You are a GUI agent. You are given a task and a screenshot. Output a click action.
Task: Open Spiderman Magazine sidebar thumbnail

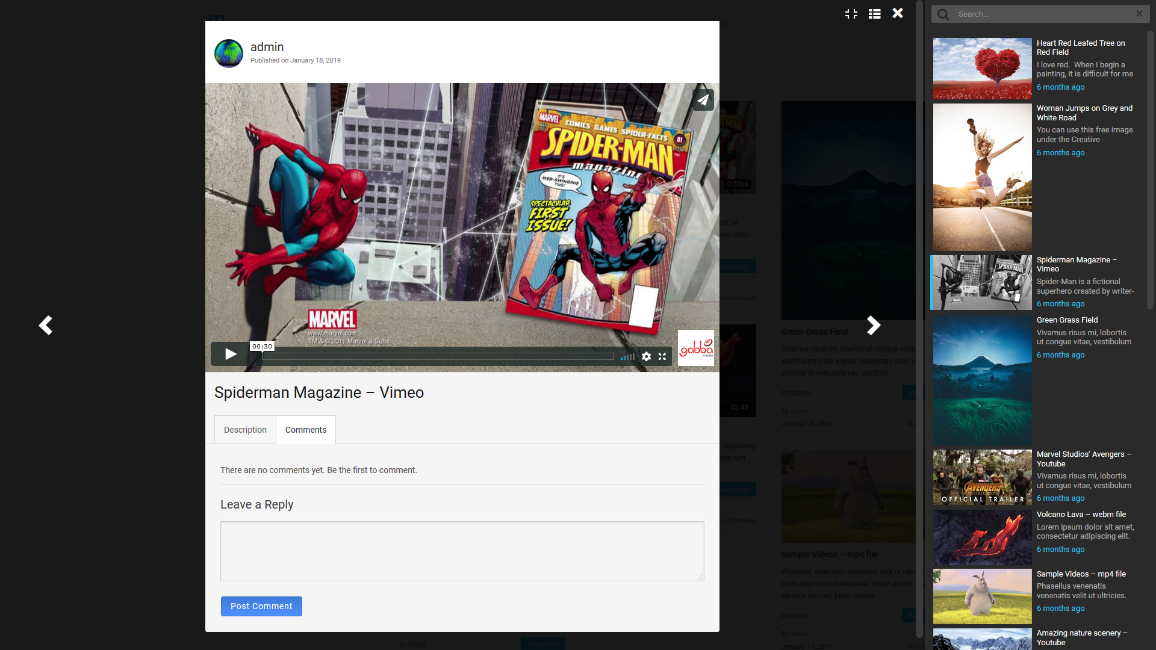click(x=983, y=282)
